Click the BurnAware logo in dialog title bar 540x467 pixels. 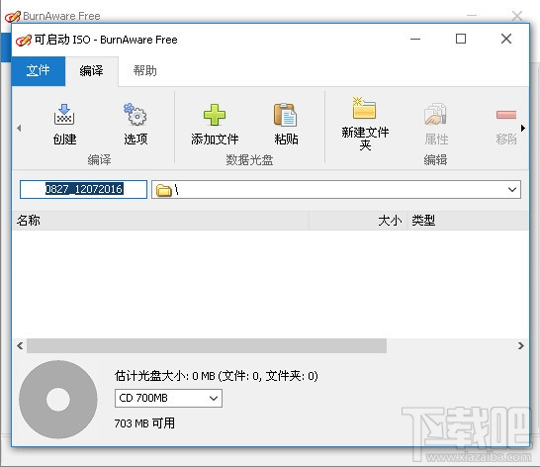[x=24, y=40]
